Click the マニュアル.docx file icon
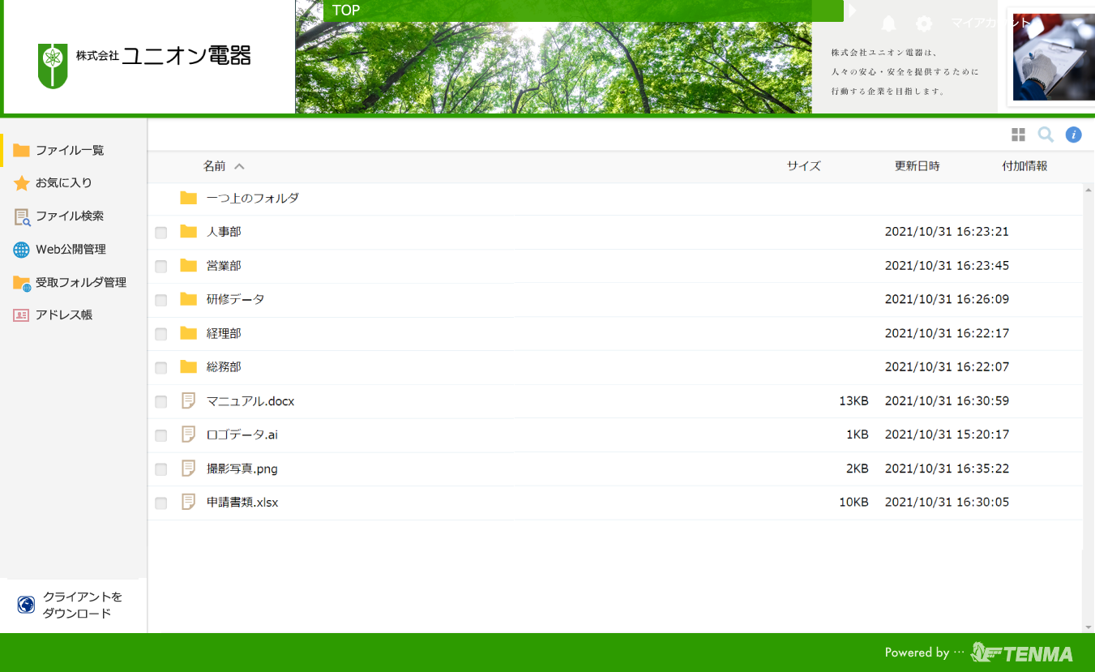1095x672 pixels. pos(189,400)
